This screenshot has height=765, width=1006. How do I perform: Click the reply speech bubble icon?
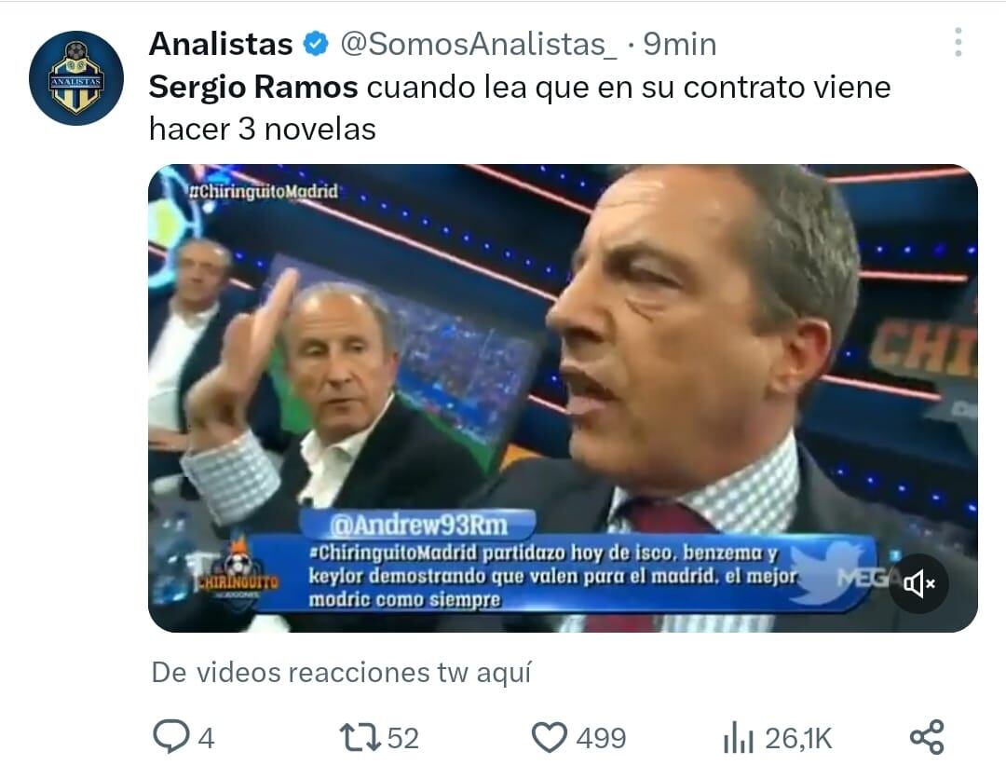[x=171, y=736]
